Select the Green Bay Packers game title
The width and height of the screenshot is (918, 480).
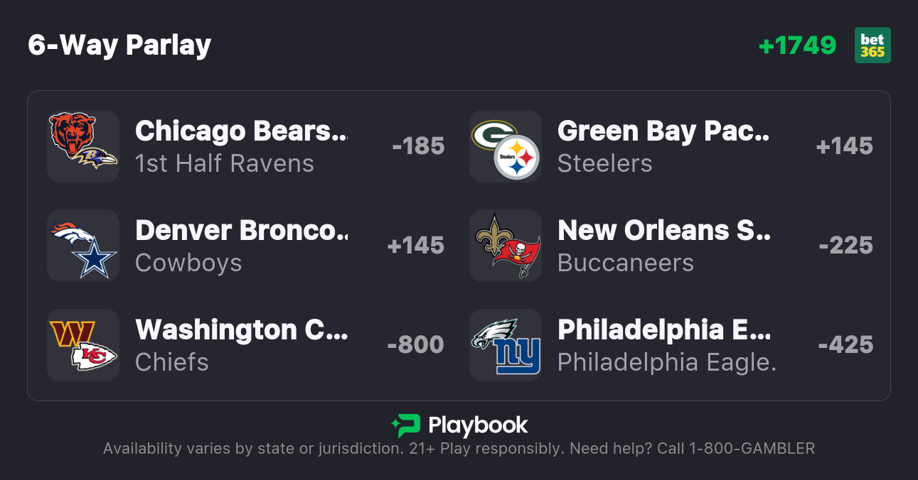(x=663, y=131)
